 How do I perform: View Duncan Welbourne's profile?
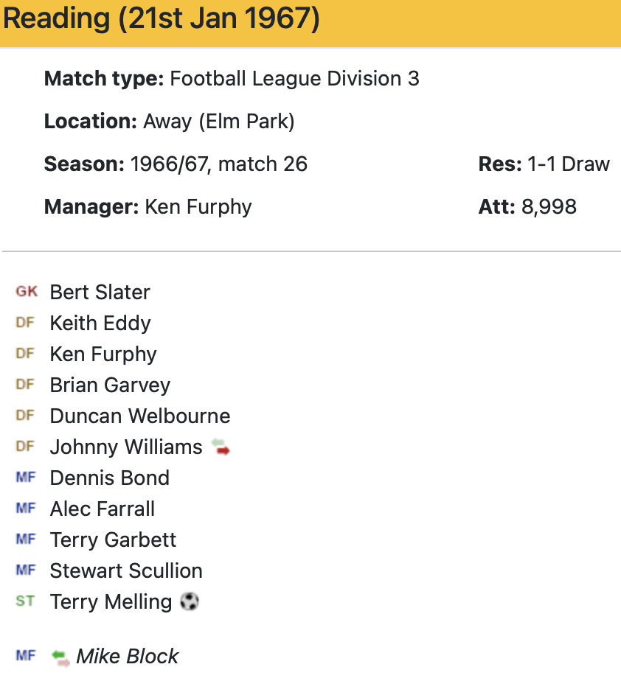pyautogui.click(x=140, y=416)
